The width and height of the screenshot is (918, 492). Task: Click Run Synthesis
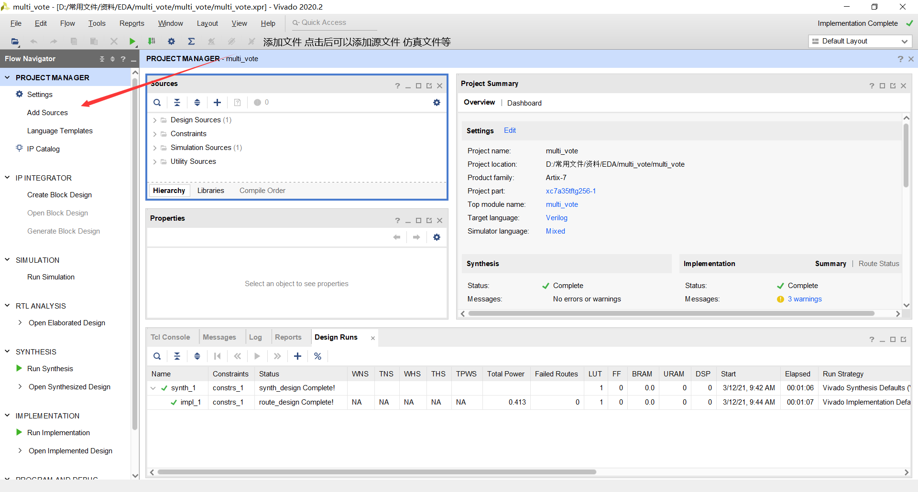50,369
